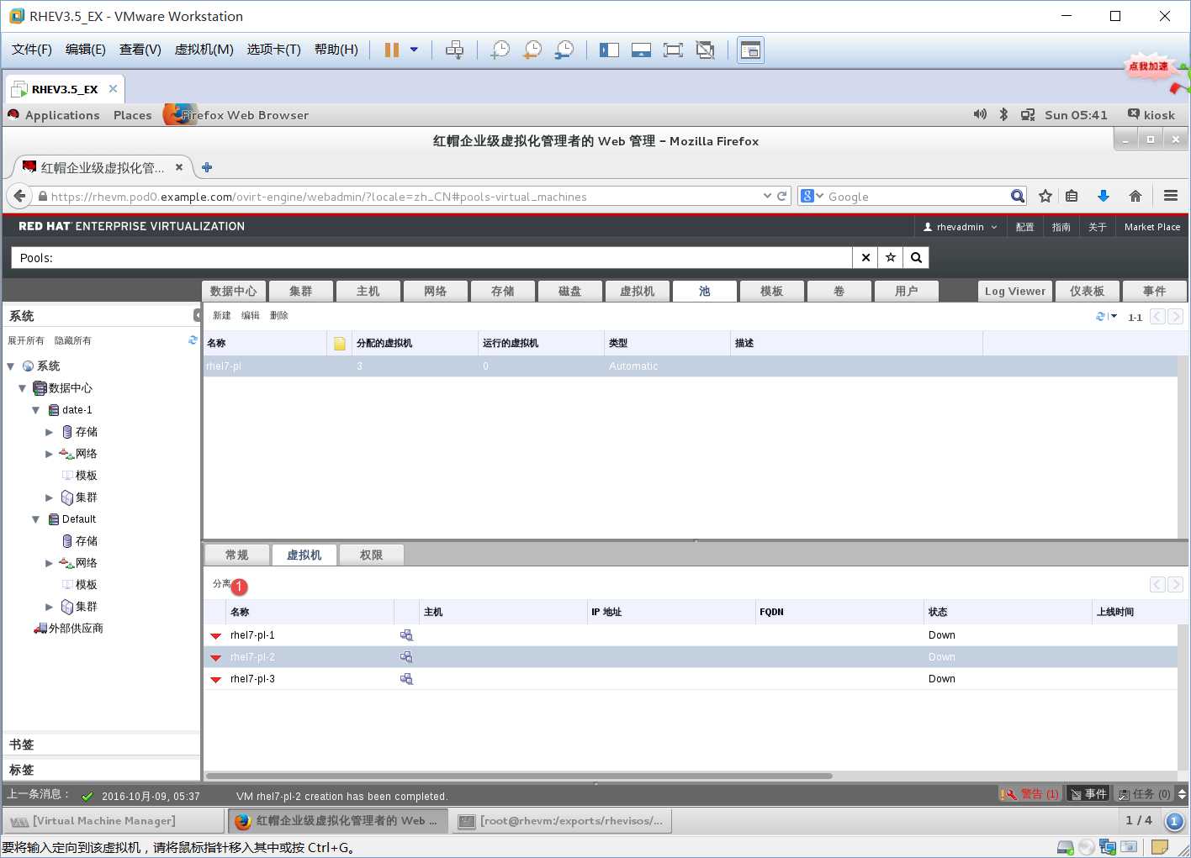Image resolution: width=1191 pixels, height=858 pixels.
Task: Open a new Firefox tab with plus button
Action: (207, 167)
